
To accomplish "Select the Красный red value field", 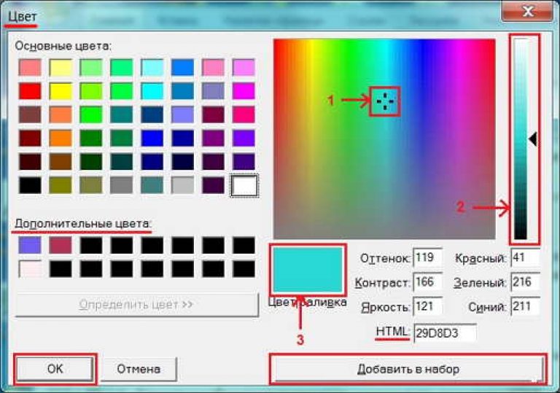I will pos(525,258).
